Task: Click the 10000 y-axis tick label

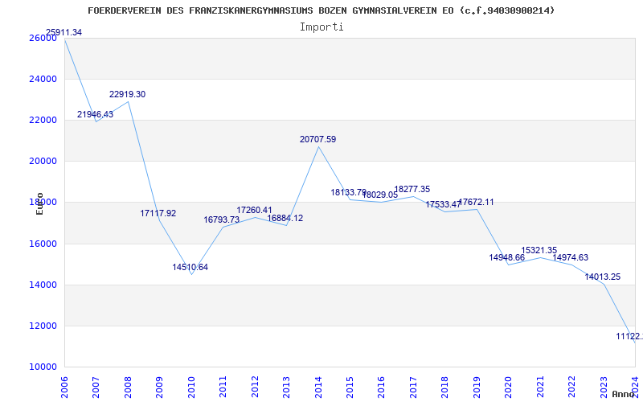Action: coord(43,367)
